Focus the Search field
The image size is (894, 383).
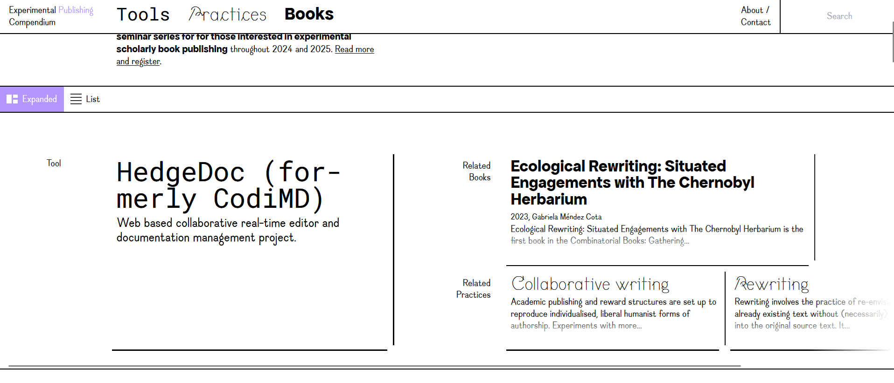coord(839,16)
